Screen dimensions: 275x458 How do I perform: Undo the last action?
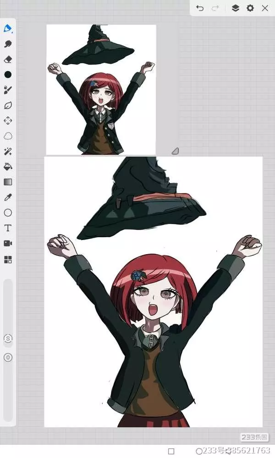(x=200, y=8)
